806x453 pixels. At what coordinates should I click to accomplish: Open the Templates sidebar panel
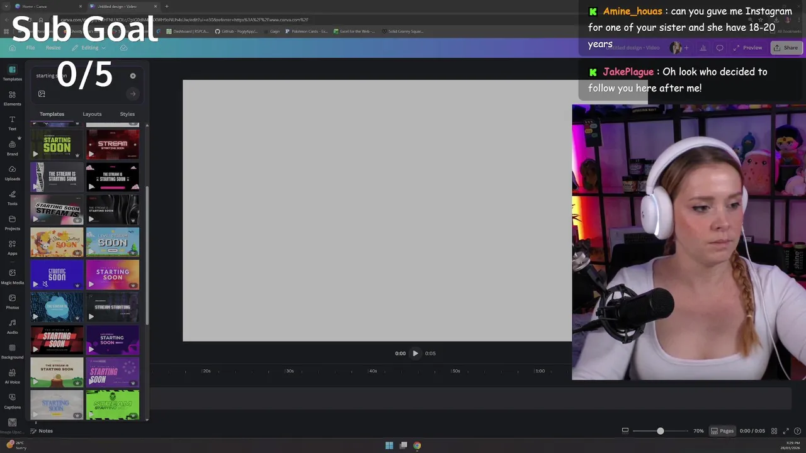tap(12, 73)
